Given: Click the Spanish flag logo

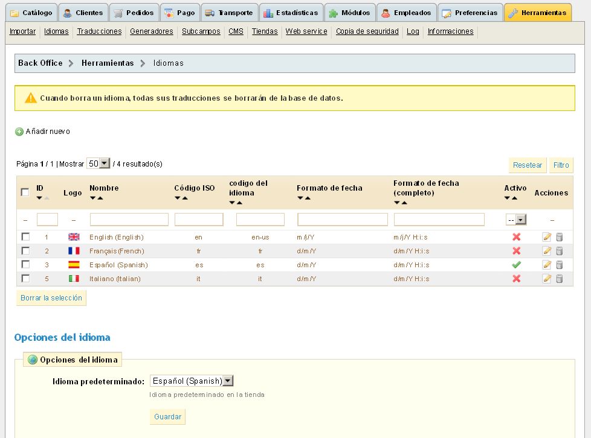Looking at the screenshot, I should tap(74, 265).
